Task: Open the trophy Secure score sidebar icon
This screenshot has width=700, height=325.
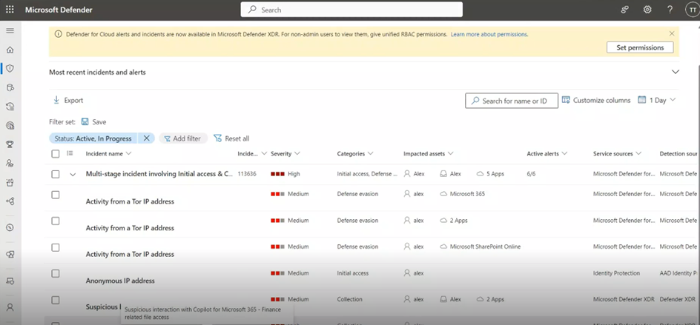Action: pos(10,144)
